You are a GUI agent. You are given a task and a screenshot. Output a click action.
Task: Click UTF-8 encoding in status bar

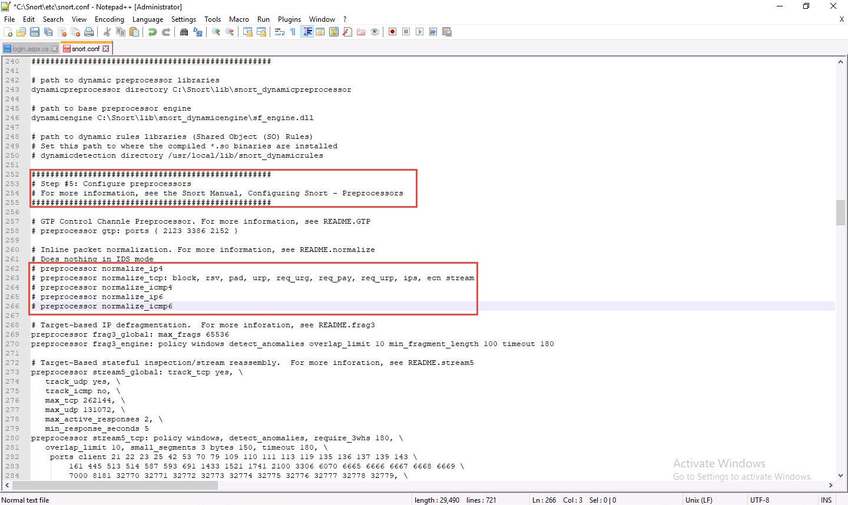coord(760,500)
